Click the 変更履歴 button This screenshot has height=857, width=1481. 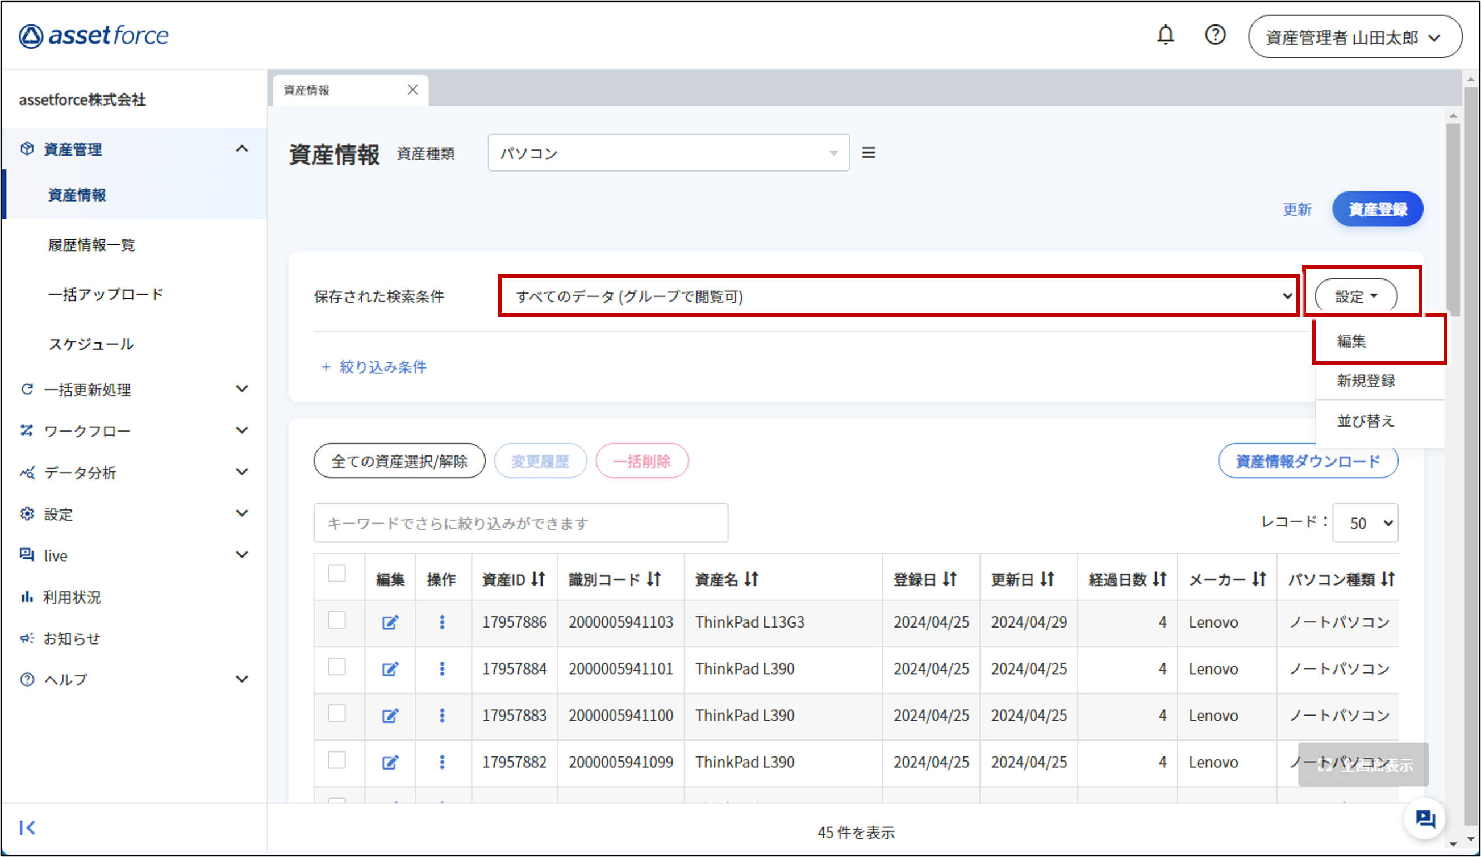click(540, 461)
